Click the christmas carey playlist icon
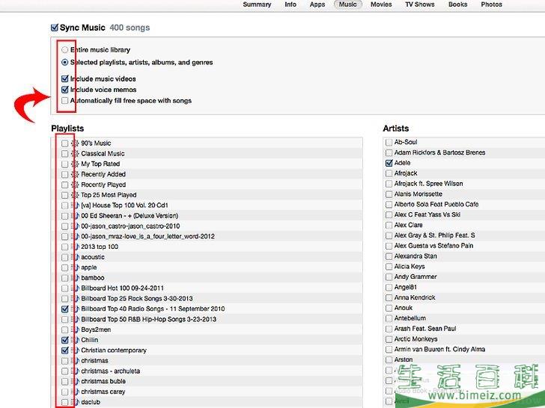This screenshot has width=545, height=408. tap(75, 392)
